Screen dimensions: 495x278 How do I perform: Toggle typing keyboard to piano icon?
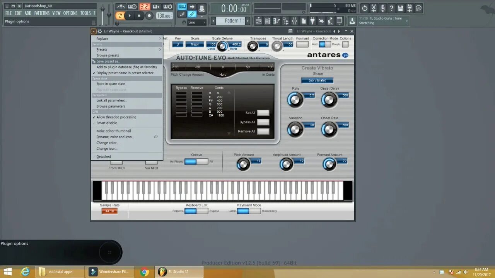point(182,7)
